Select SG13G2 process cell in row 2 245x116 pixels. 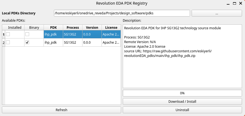click(73, 43)
